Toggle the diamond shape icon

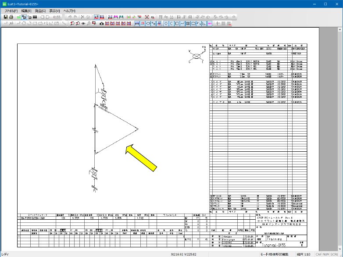166,23
